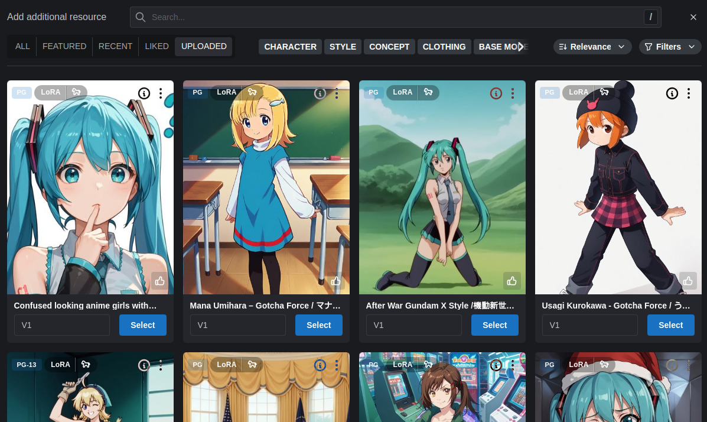Open V1 version selector for After War Gundam X
The image size is (707, 422).
coord(414,325)
